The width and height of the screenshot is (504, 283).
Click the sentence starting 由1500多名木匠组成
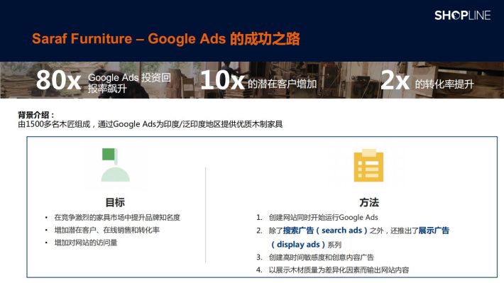point(150,124)
